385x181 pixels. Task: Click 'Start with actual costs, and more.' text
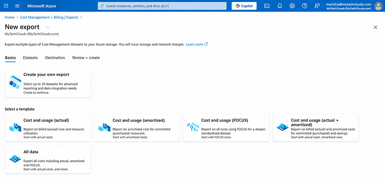(46, 169)
